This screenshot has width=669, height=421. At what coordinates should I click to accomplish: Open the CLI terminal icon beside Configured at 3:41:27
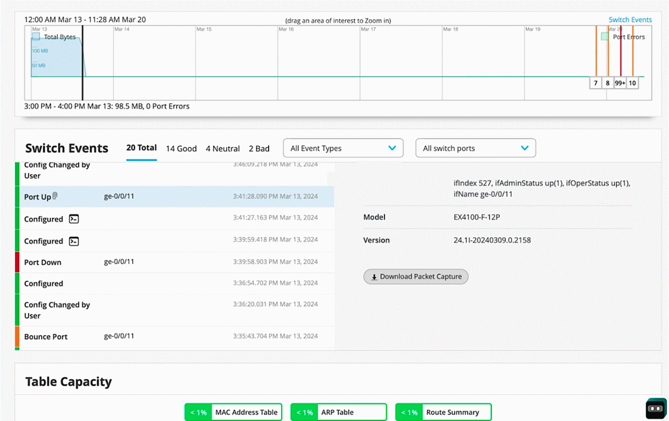pos(73,219)
